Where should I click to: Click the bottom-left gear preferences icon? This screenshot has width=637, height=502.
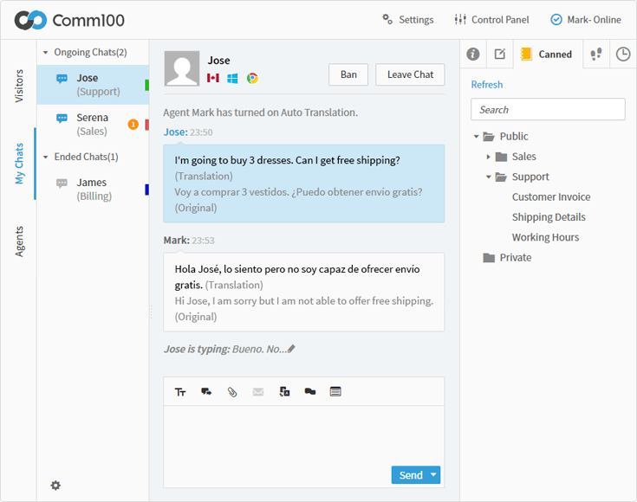click(x=55, y=486)
